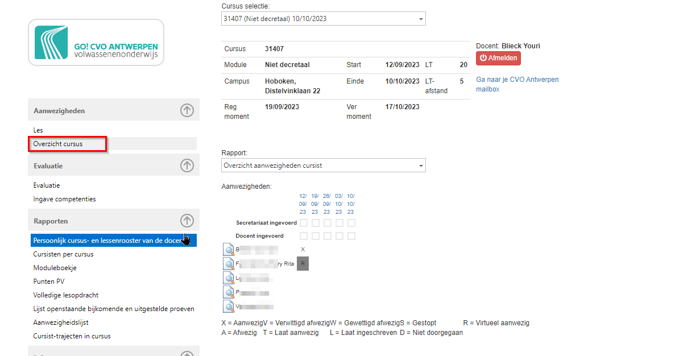
Task: Open details icon for student starting with V
Action: [x=229, y=307]
